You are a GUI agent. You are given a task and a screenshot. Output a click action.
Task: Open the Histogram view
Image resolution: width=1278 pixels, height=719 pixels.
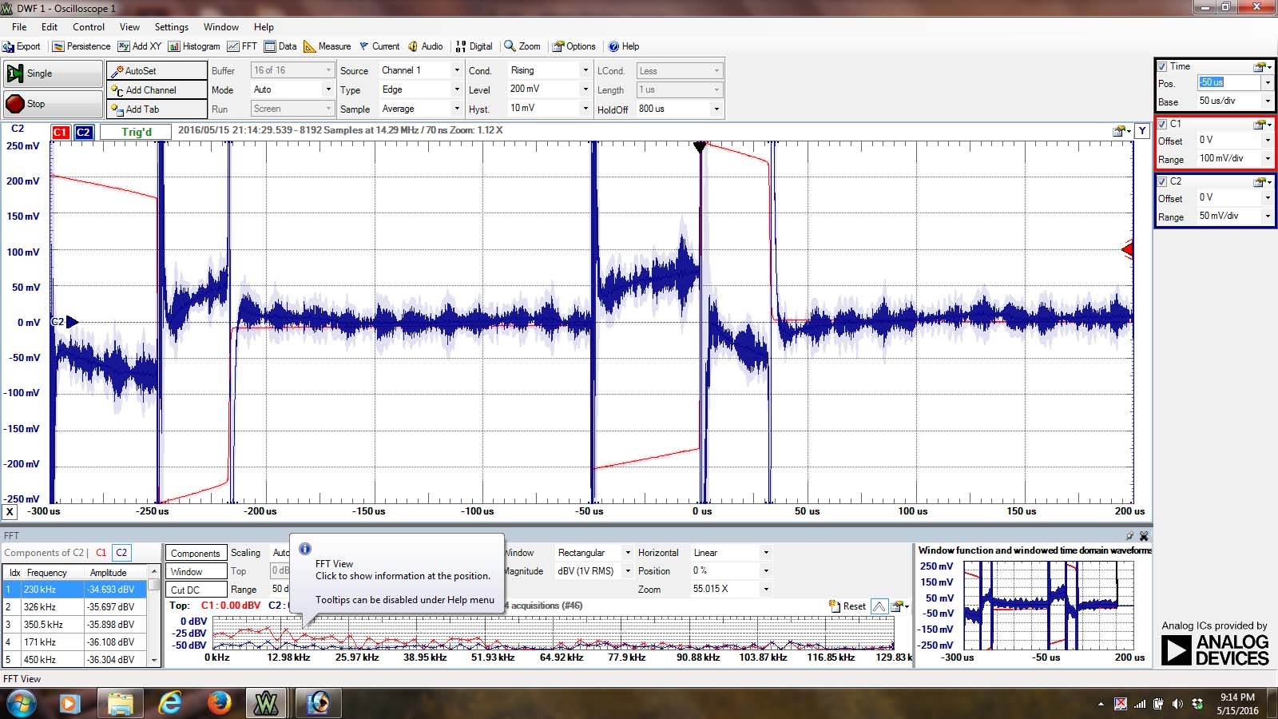[194, 46]
